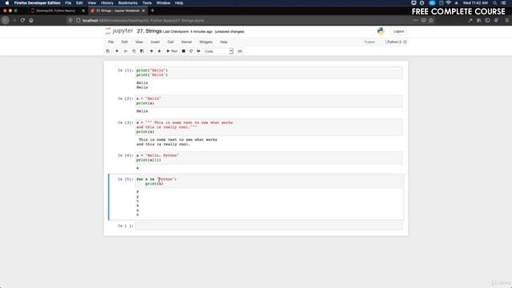Click the output 'and this is really cool.'
512x288 pixels.
(163, 144)
